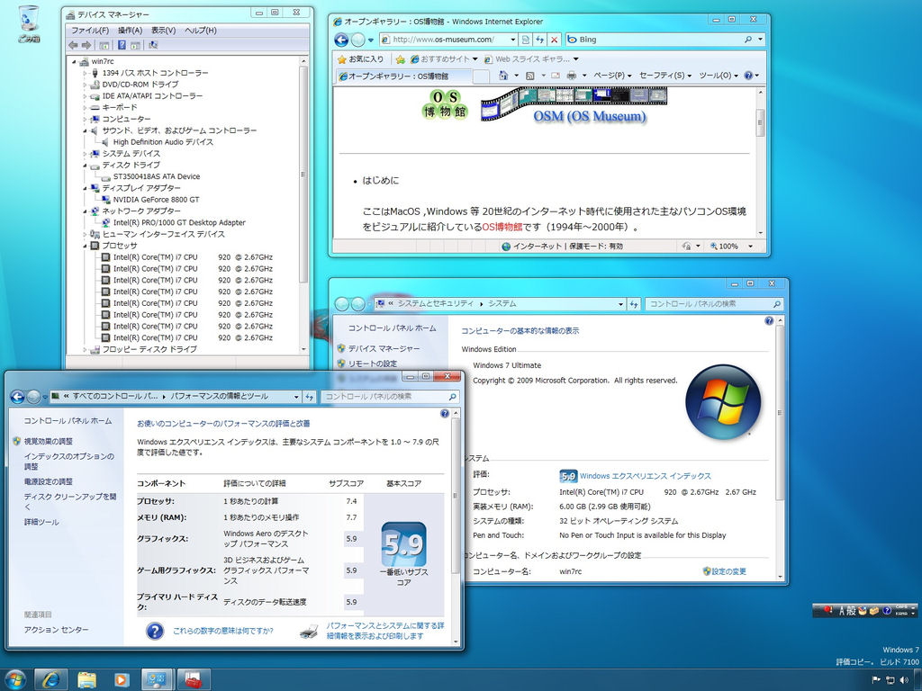Click Windows エクスペリエンス インデックス link
Screen dimensions: 922x691
[645, 476]
